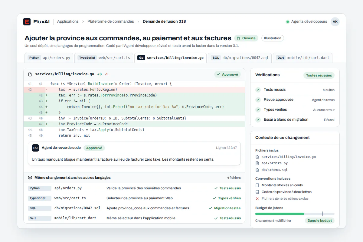Click the file icon beside api/orders.py in Fichiers inclus
Screen dimensions: 363x242
click(257, 163)
